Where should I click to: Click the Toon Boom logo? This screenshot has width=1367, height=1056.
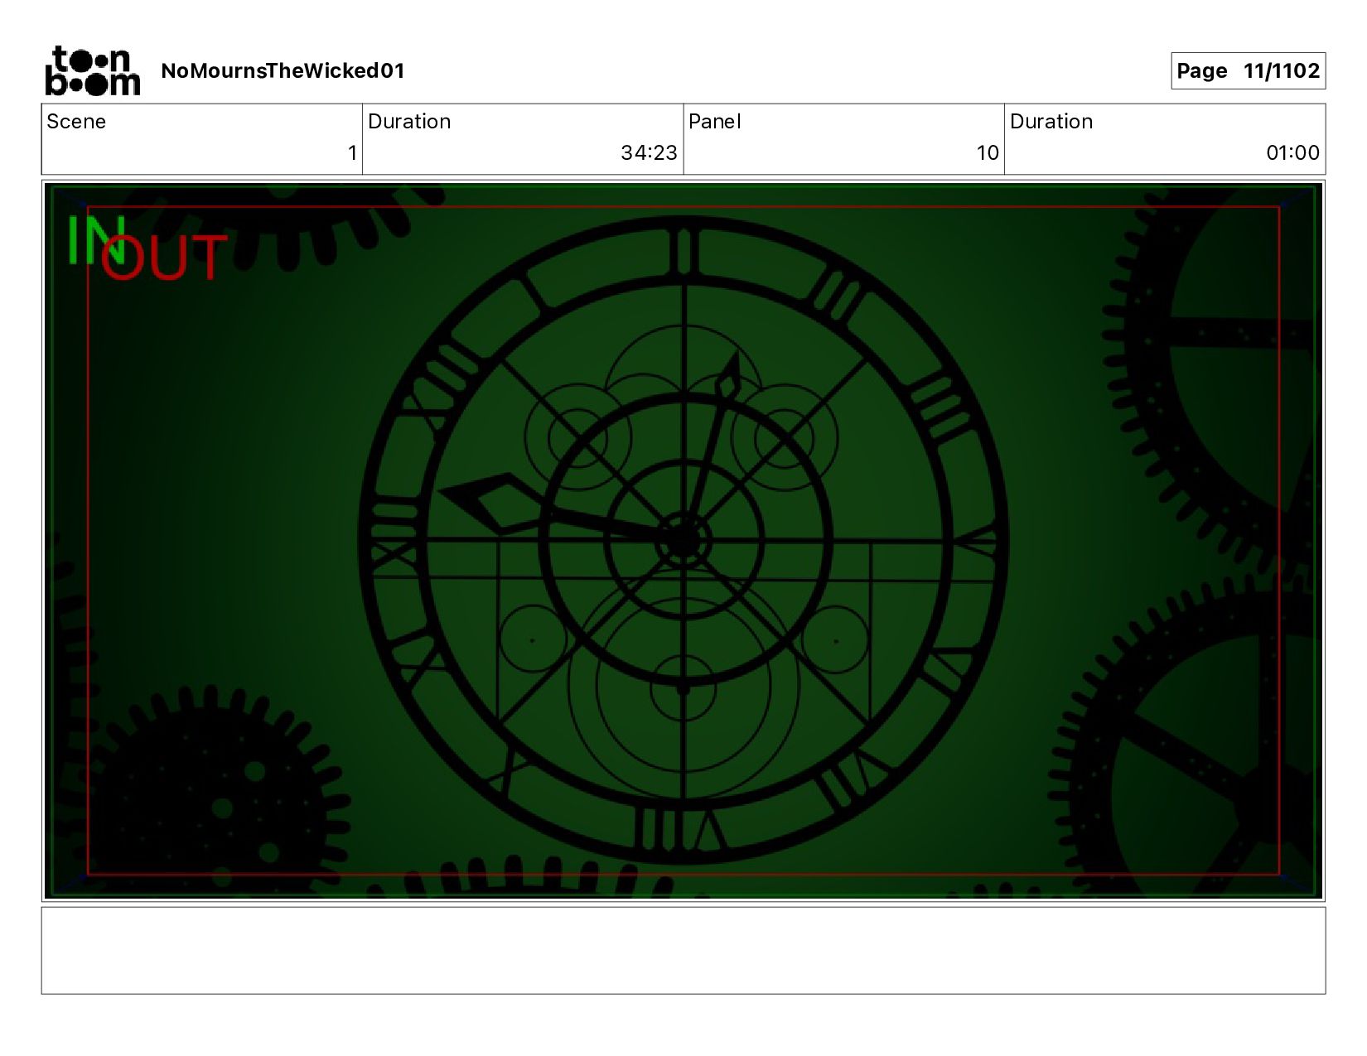click(92, 70)
